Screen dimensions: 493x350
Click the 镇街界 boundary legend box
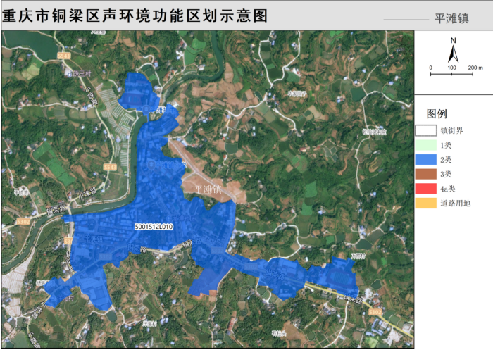click(425, 130)
